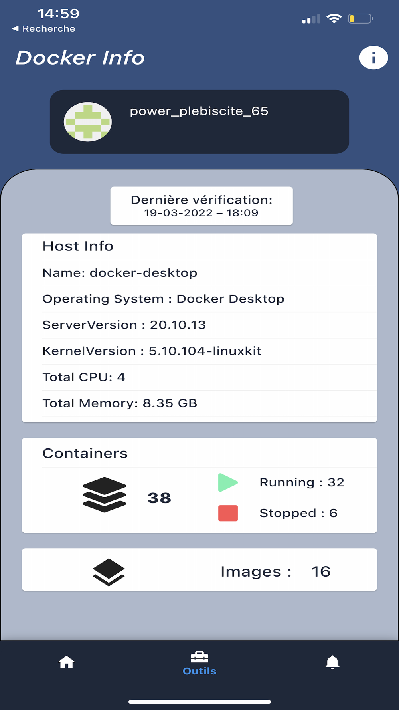Select the Name: docker-desktop row

click(209, 273)
